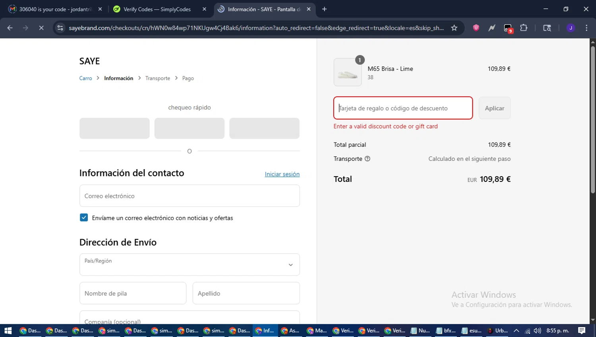This screenshot has width=596, height=337.
Task: Focus the Nombre de pila field
Action: tap(133, 293)
